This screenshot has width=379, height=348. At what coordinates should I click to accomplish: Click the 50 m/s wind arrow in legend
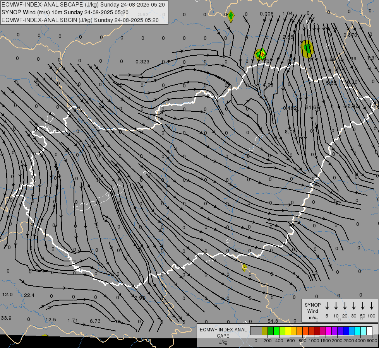[x=363, y=306]
